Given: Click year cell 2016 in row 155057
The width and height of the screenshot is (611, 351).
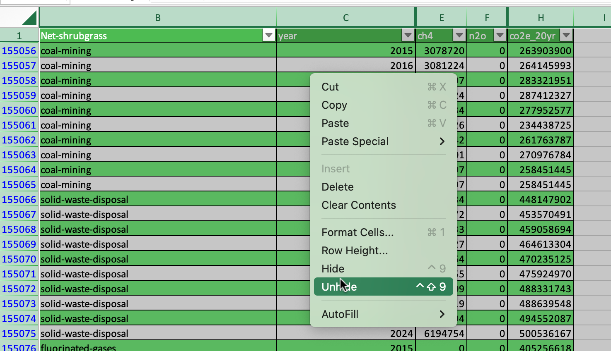Looking at the screenshot, I should tap(346, 66).
